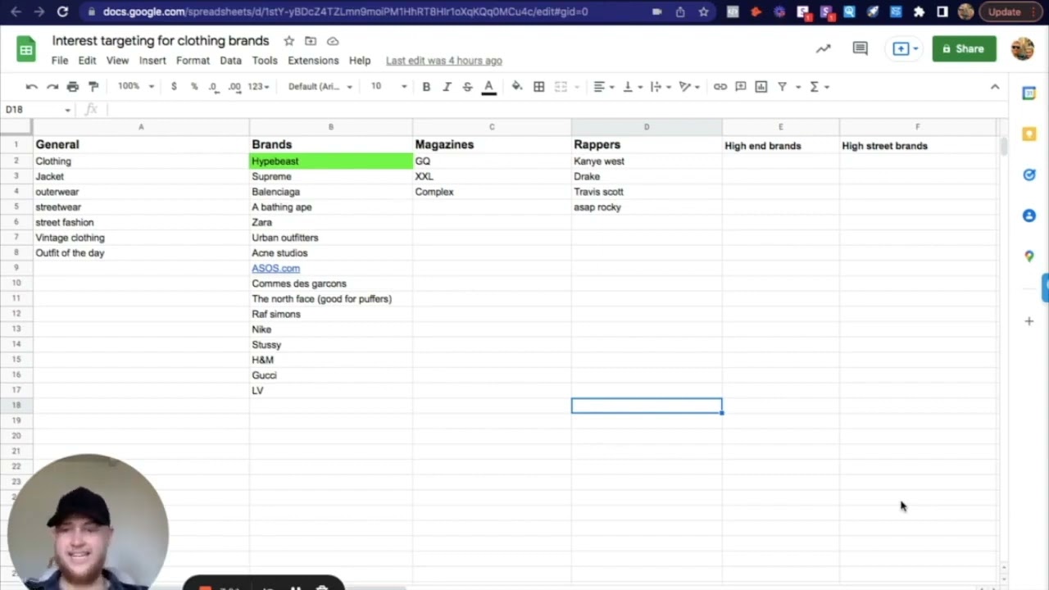Image resolution: width=1049 pixels, height=590 pixels.
Task: Open the 123 more number formats dropdown
Action: (x=258, y=87)
